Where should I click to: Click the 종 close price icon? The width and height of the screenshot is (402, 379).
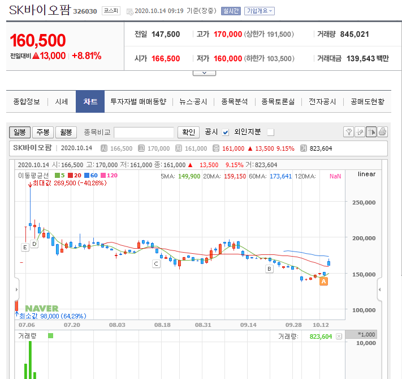216,148
